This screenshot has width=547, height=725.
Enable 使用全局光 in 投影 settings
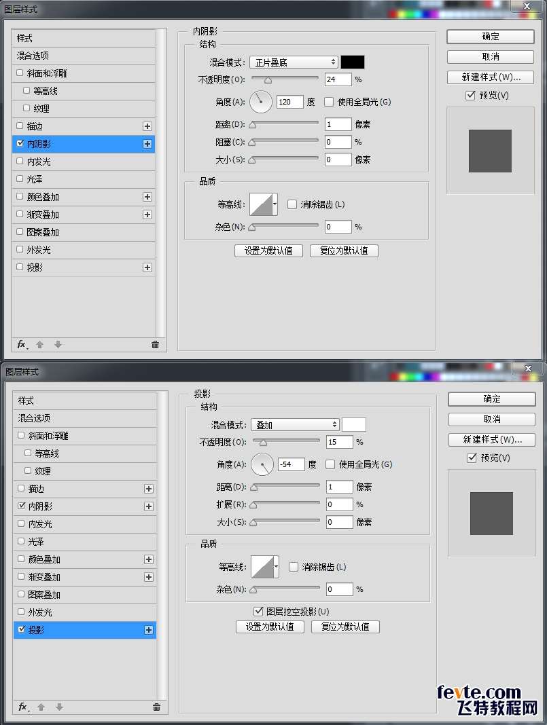click(x=330, y=464)
